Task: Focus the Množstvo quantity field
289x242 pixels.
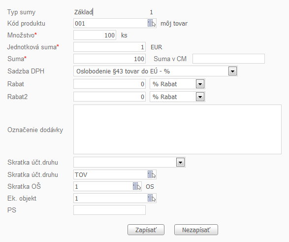Action: pyautogui.click(x=95, y=35)
